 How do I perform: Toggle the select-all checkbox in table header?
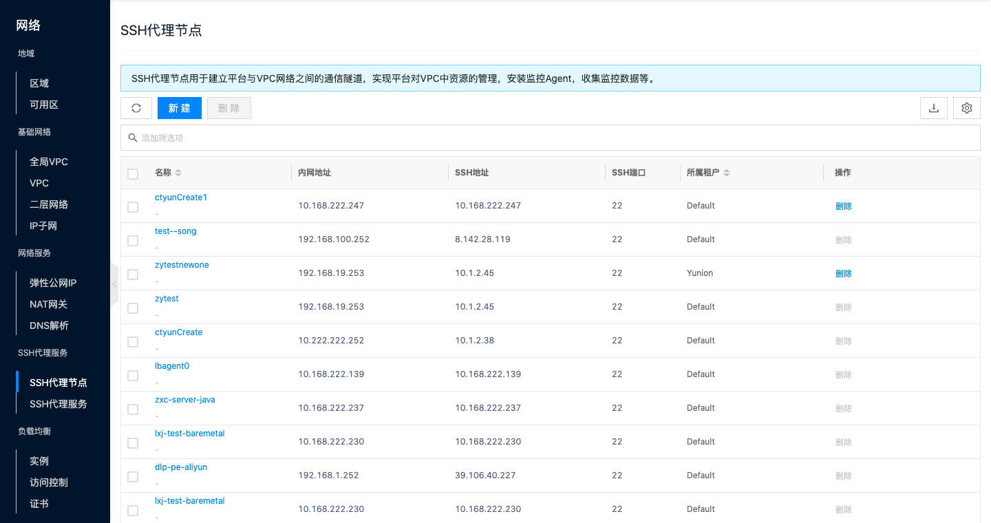[x=133, y=173]
